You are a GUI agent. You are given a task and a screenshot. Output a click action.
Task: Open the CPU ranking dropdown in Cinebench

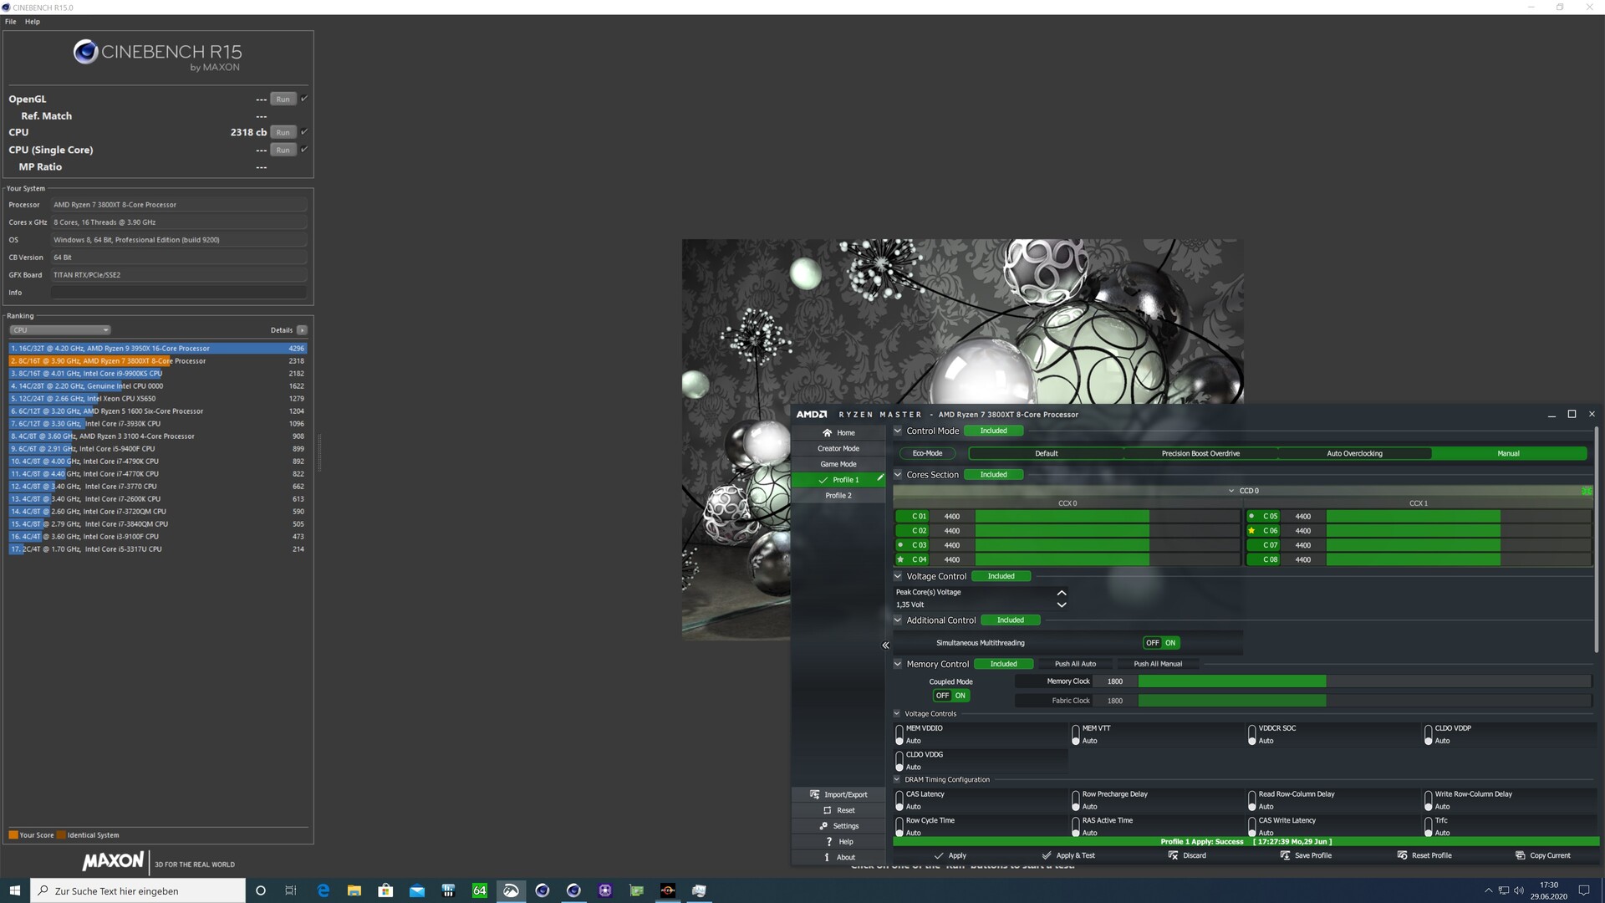(59, 329)
